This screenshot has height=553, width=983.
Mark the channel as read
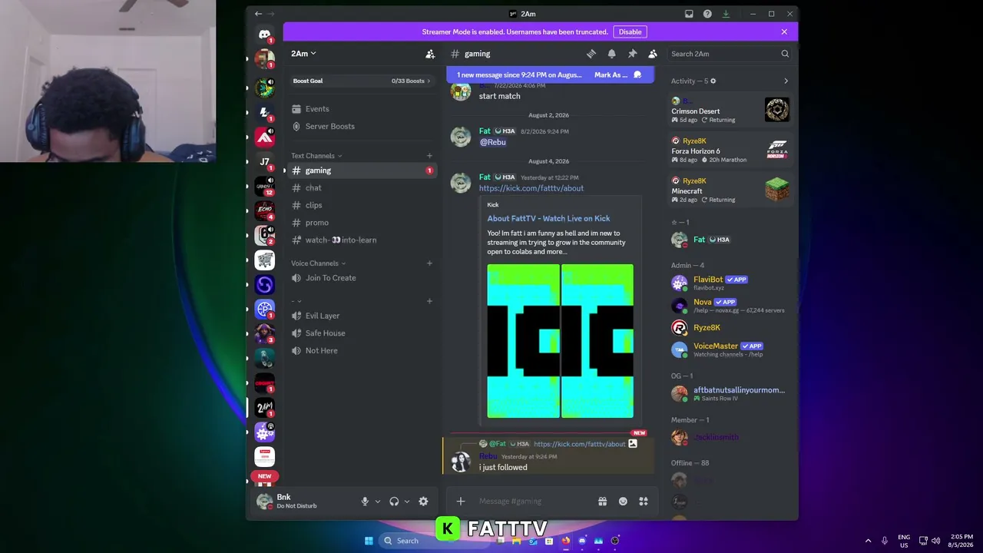point(617,75)
